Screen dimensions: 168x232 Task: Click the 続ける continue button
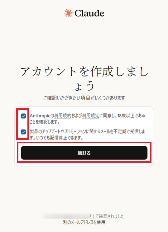point(84,153)
